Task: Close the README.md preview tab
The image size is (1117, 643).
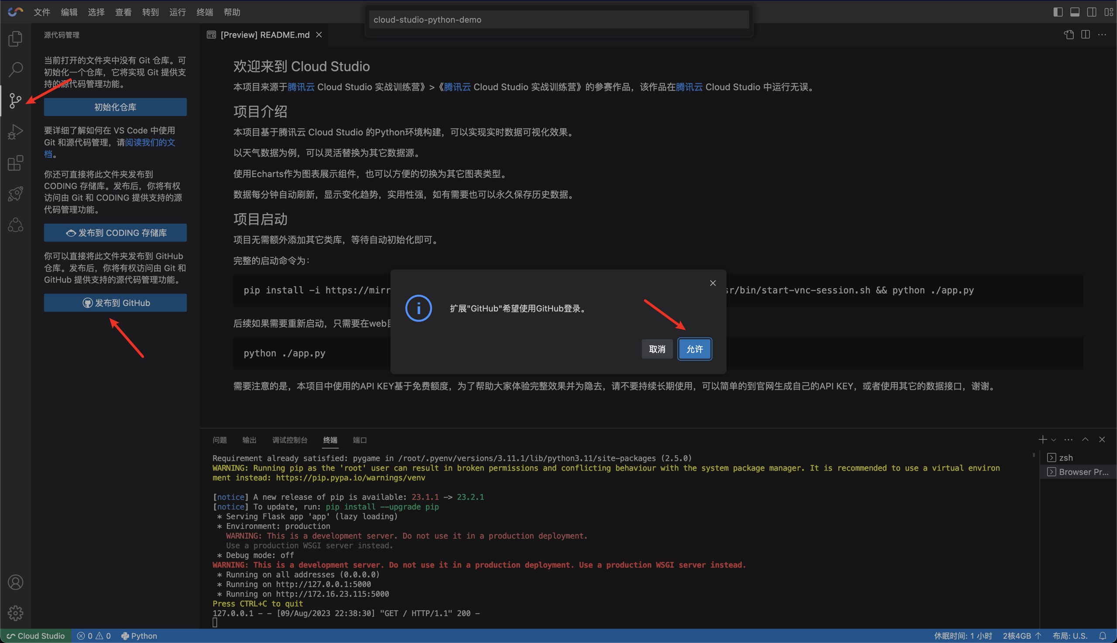Action: tap(319, 34)
